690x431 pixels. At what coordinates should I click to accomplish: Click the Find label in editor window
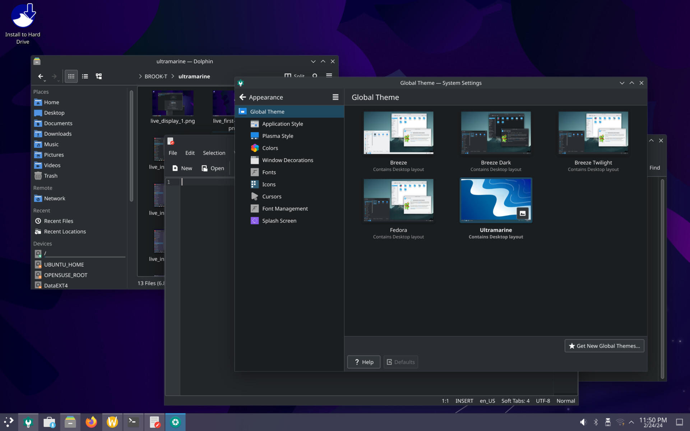(654, 168)
